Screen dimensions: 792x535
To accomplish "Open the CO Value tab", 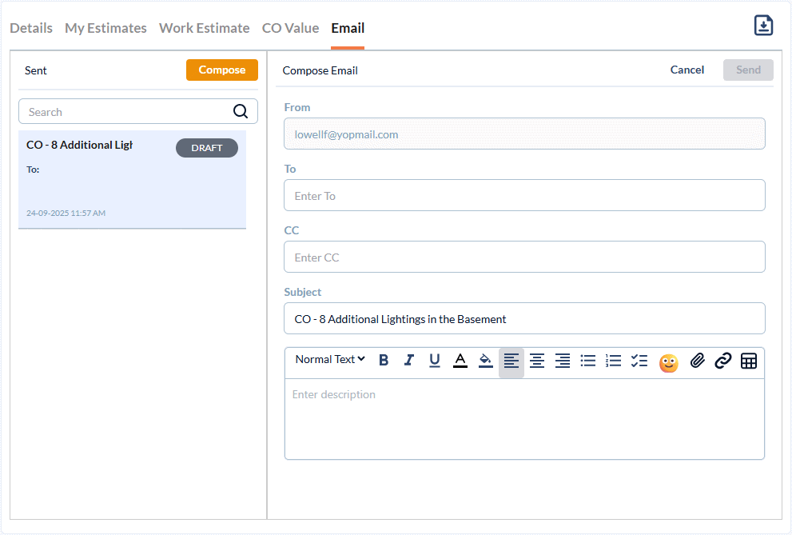I will coord(290,28).
